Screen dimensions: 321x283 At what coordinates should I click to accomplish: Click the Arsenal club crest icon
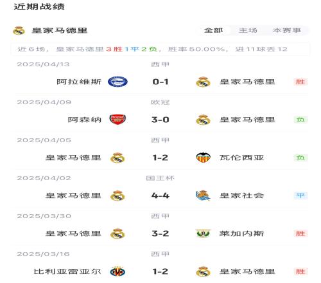(117, 120)
